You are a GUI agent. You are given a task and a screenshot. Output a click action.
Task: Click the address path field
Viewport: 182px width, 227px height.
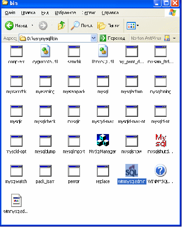[58, 38]
